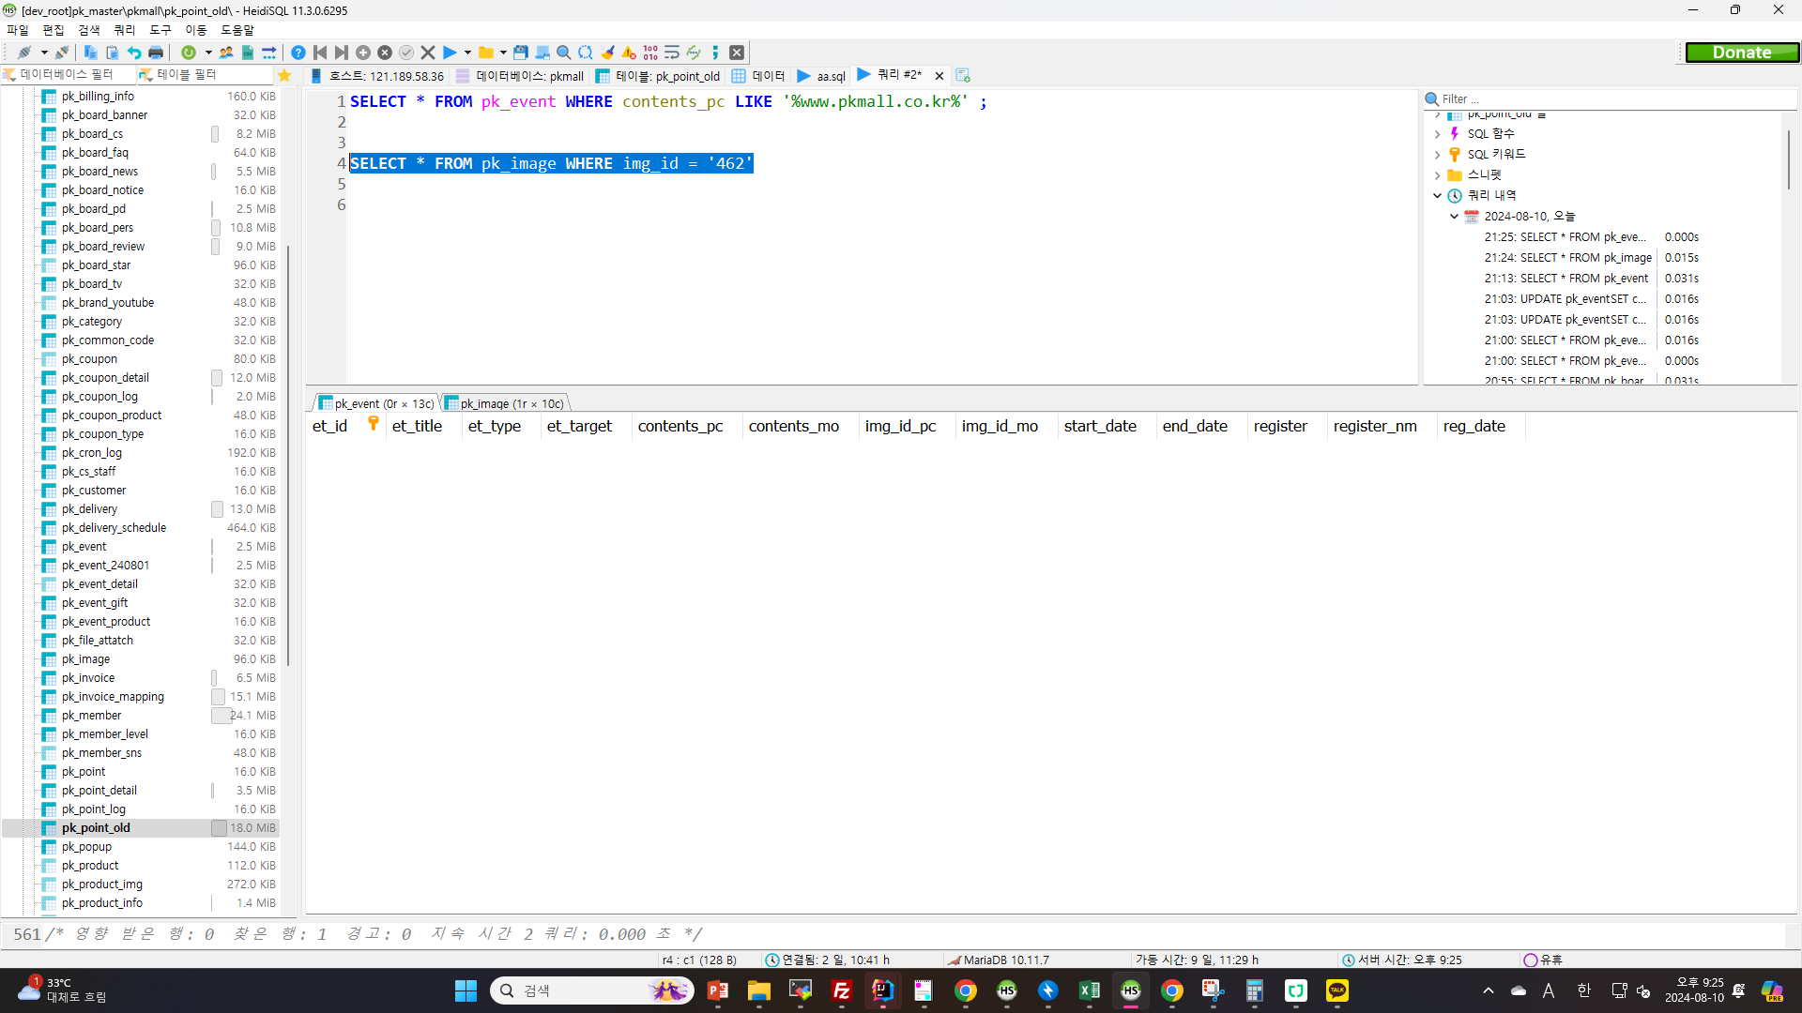
Task: Save the SQL with floppy disk icon
Action: [x=521, y=53]
